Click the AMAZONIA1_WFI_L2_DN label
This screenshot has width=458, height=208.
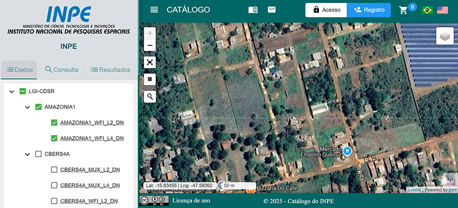pos(92,123)
